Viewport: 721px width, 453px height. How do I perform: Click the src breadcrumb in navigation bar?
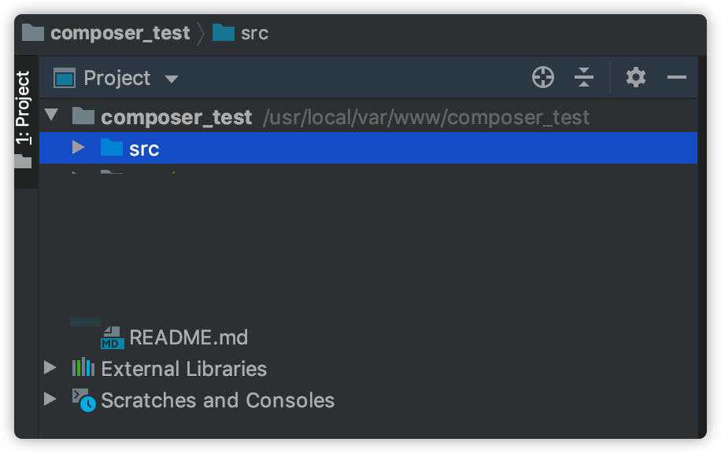(254, 33)
